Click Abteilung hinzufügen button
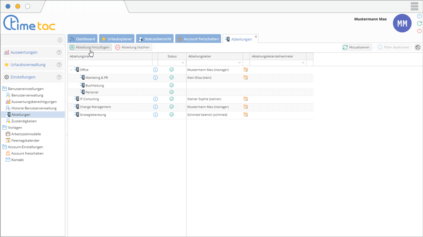Screen dimensions: 423x237 pos(90,47)
